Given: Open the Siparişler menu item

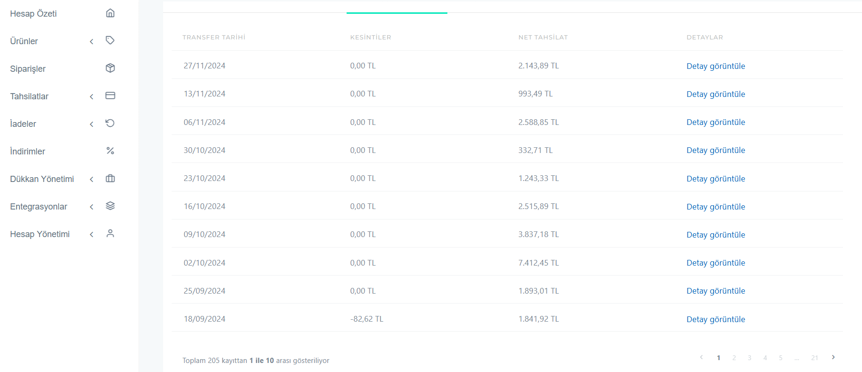Looking at the screenshot, I should click(28, 69).
